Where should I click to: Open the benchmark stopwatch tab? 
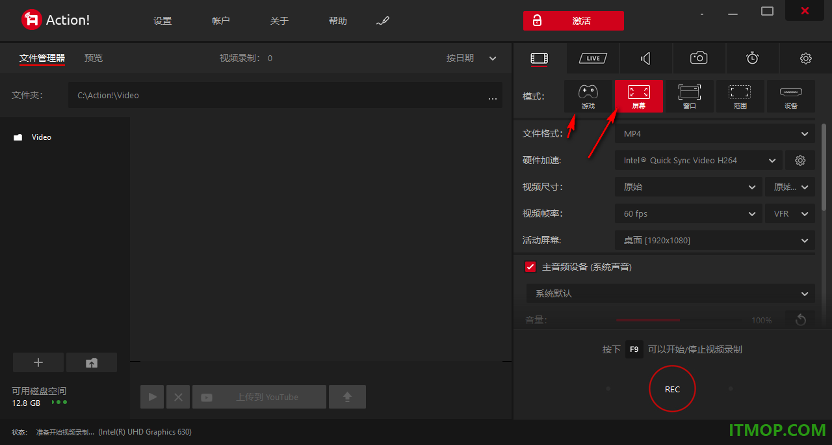[x=752, y=59]
